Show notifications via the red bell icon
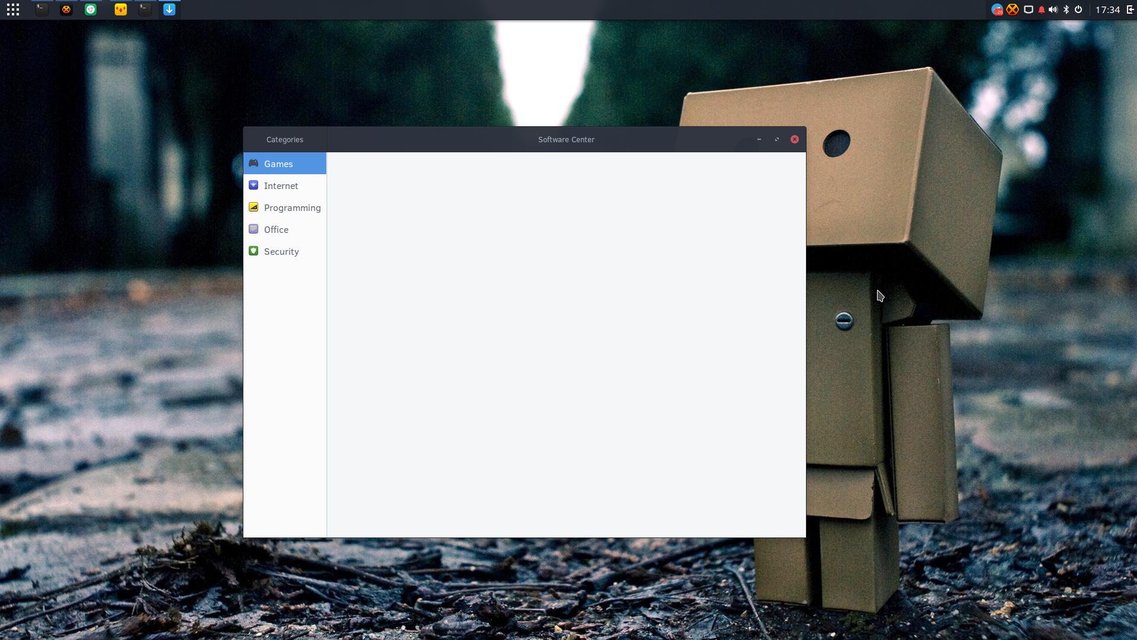This screenshot has height=640, width=1137. tap(1042, 9)
